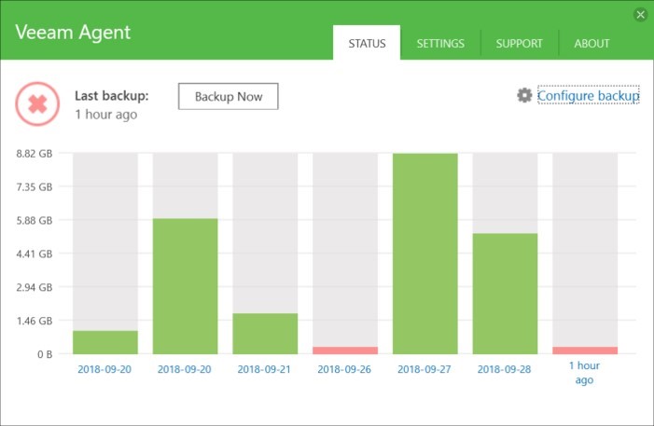Select the green bar reaching 5.88 GB
654x426 pixels.
pos(185,286)
